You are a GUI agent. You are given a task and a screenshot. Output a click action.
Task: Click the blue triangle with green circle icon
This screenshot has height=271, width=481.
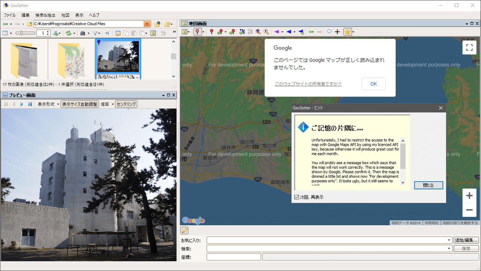[301, 32]
